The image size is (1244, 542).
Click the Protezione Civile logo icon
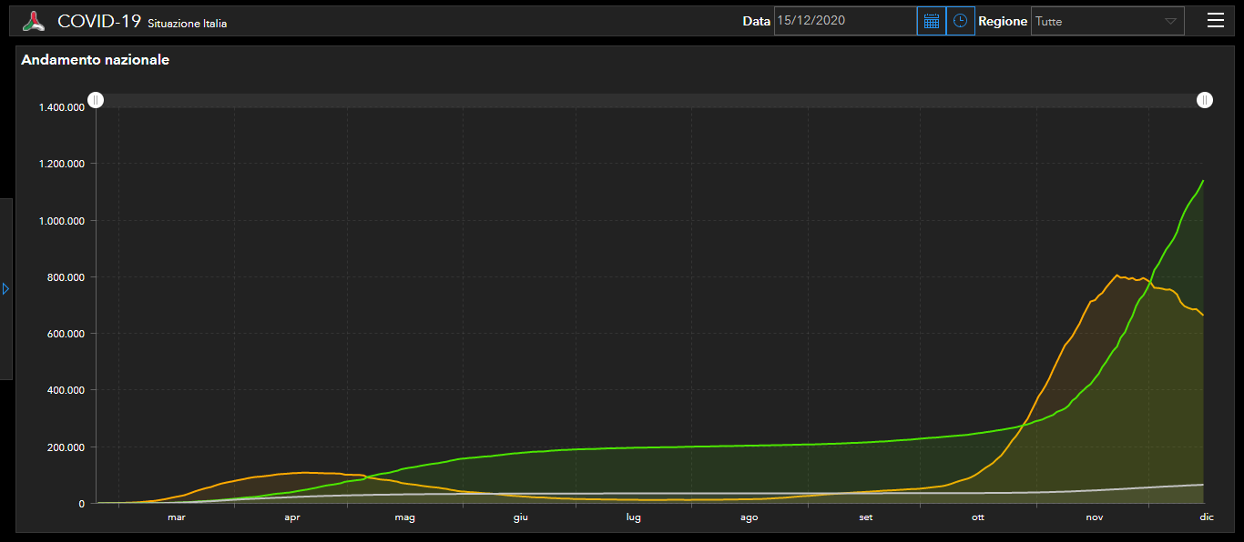[34, 21]
